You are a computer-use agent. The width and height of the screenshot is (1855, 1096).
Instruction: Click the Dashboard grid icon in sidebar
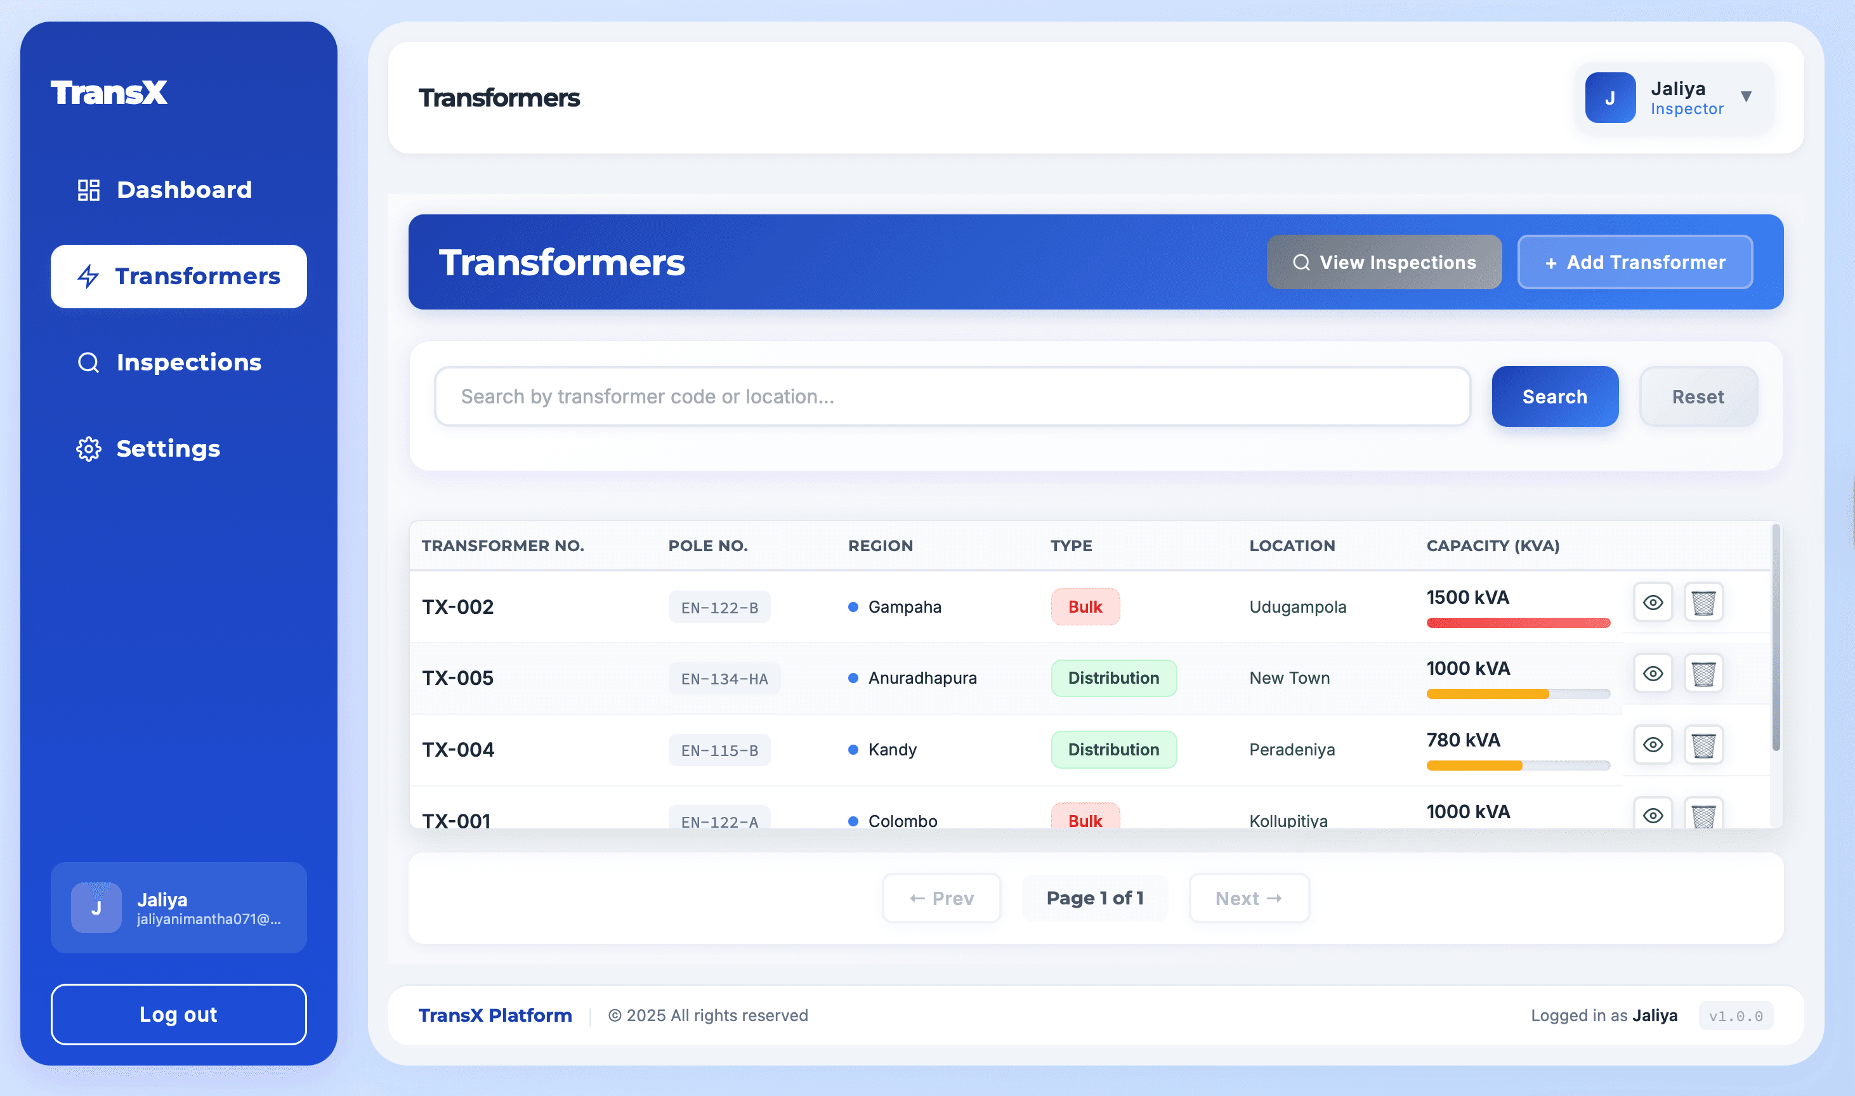coord(88,190)
